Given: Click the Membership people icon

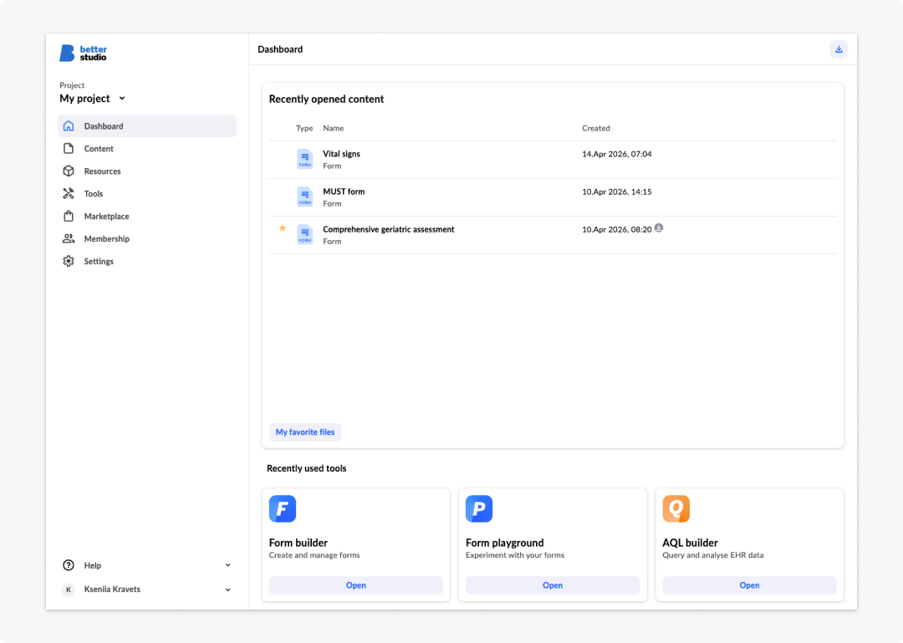Looking at the screenshot, I should point(69,238).
